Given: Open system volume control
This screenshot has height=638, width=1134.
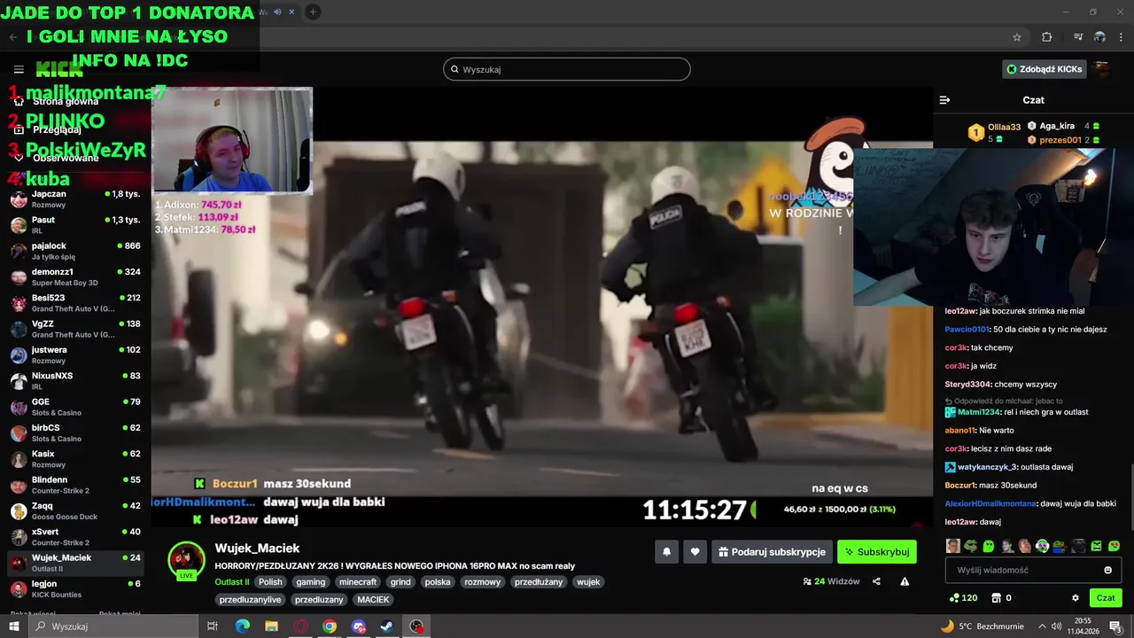Looking at the screenshot, I should [1057, 626].
